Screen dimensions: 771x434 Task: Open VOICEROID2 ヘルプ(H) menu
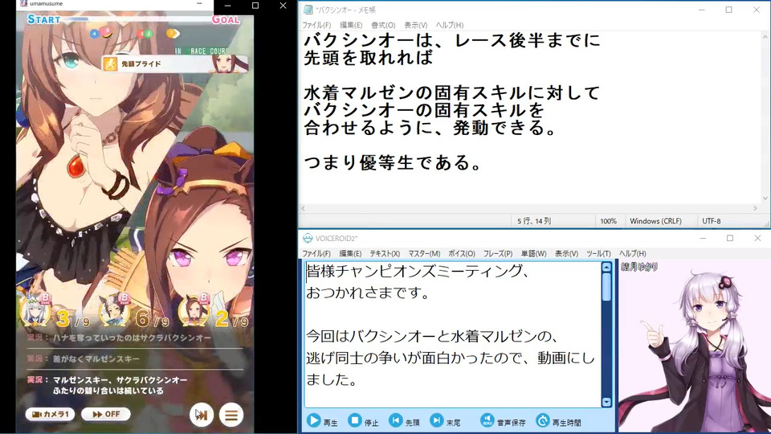[632, 253]
